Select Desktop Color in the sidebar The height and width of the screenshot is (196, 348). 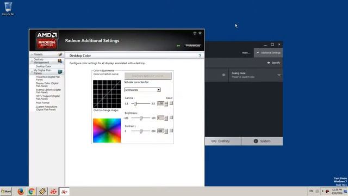(x=43, y=66)
